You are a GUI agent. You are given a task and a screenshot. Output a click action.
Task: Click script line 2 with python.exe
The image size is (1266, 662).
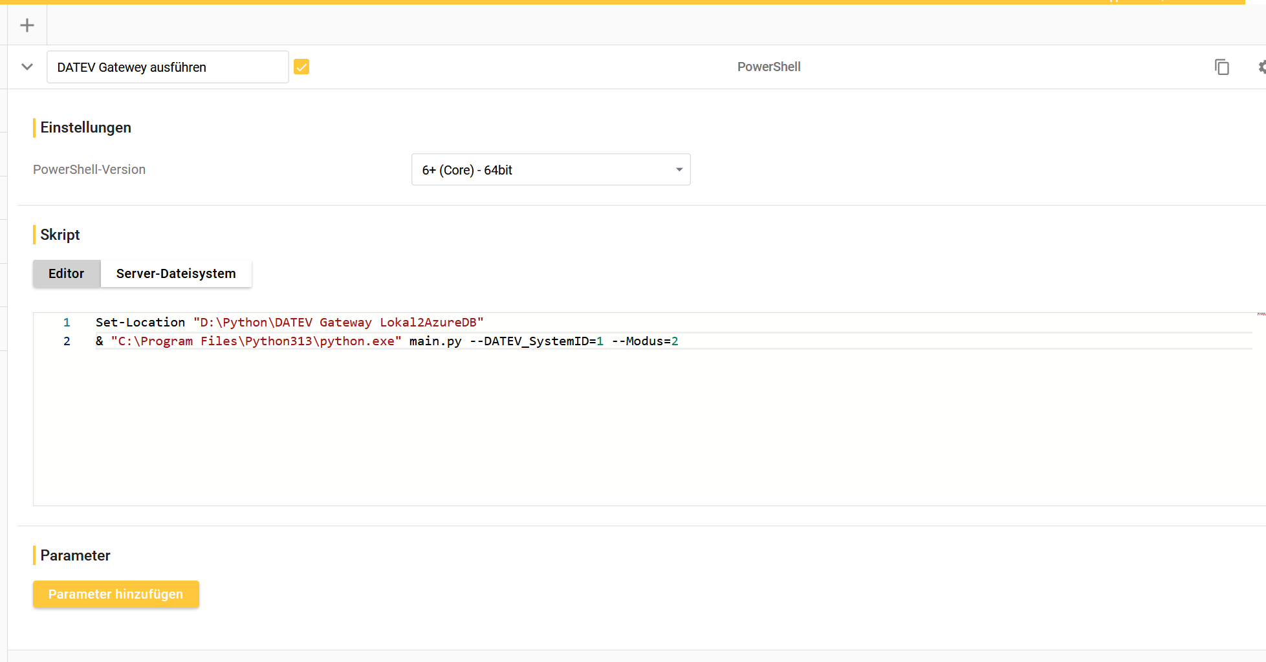387,341
